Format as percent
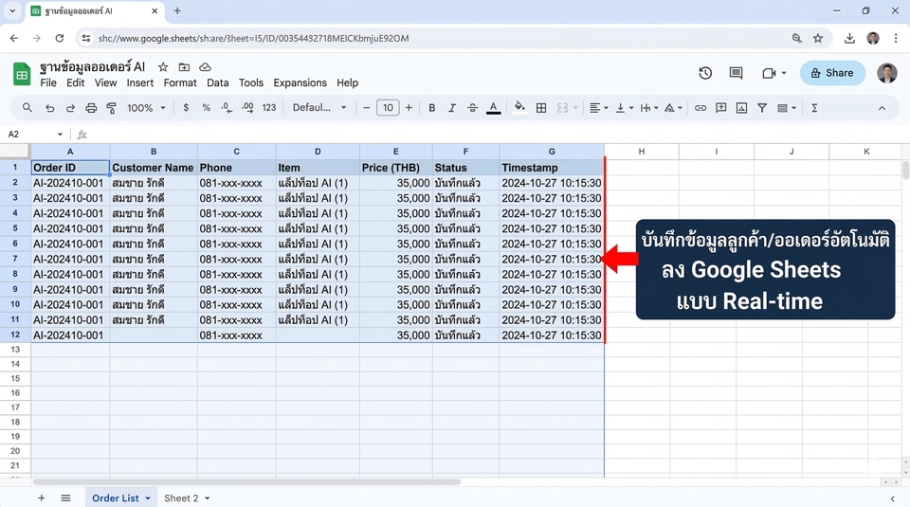The height and width of the screenshot is (507, 910). [x=206, y=108]
